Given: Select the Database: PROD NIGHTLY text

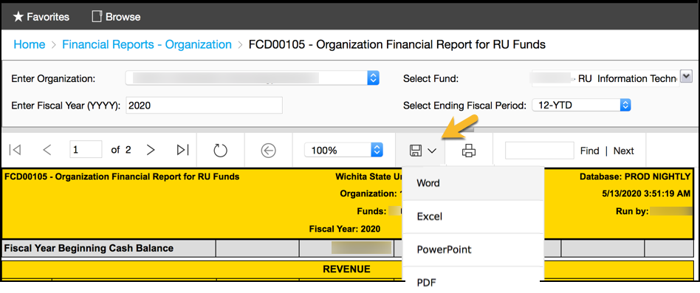Looking at the screenshot, I should pos(635,177).
